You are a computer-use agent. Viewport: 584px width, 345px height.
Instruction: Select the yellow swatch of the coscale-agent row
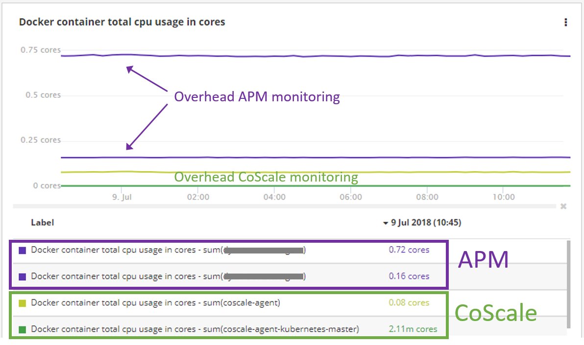pyautogui.click(x=23, y=303)
